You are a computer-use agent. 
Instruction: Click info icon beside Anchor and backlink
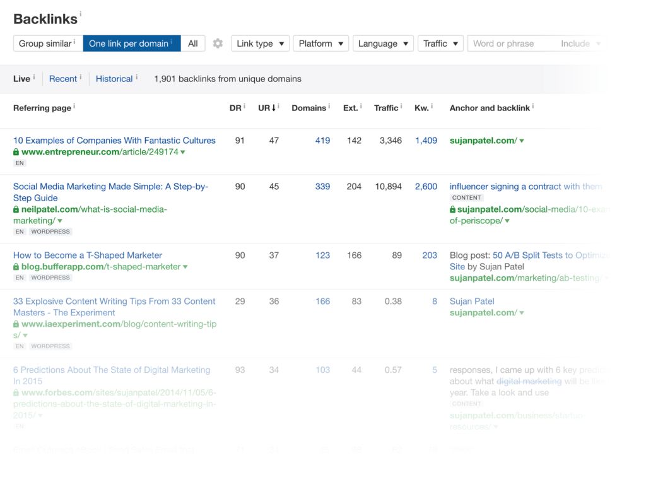point(532,106)
